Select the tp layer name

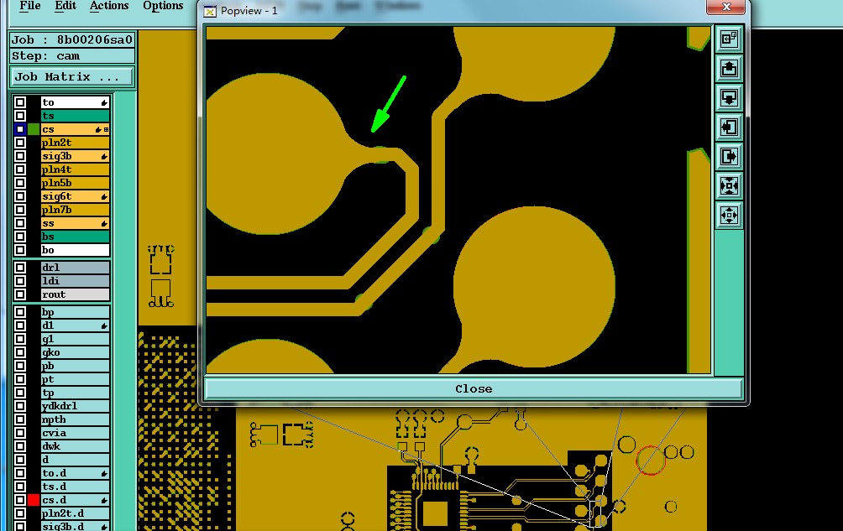(x=76, y=393)
